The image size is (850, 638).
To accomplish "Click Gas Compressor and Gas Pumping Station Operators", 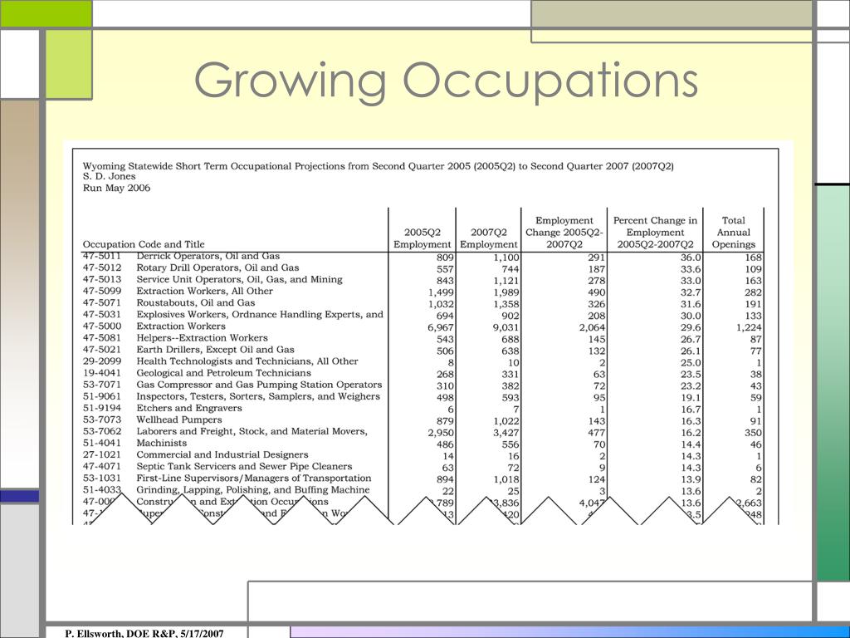I will click(x=259, y=385).
